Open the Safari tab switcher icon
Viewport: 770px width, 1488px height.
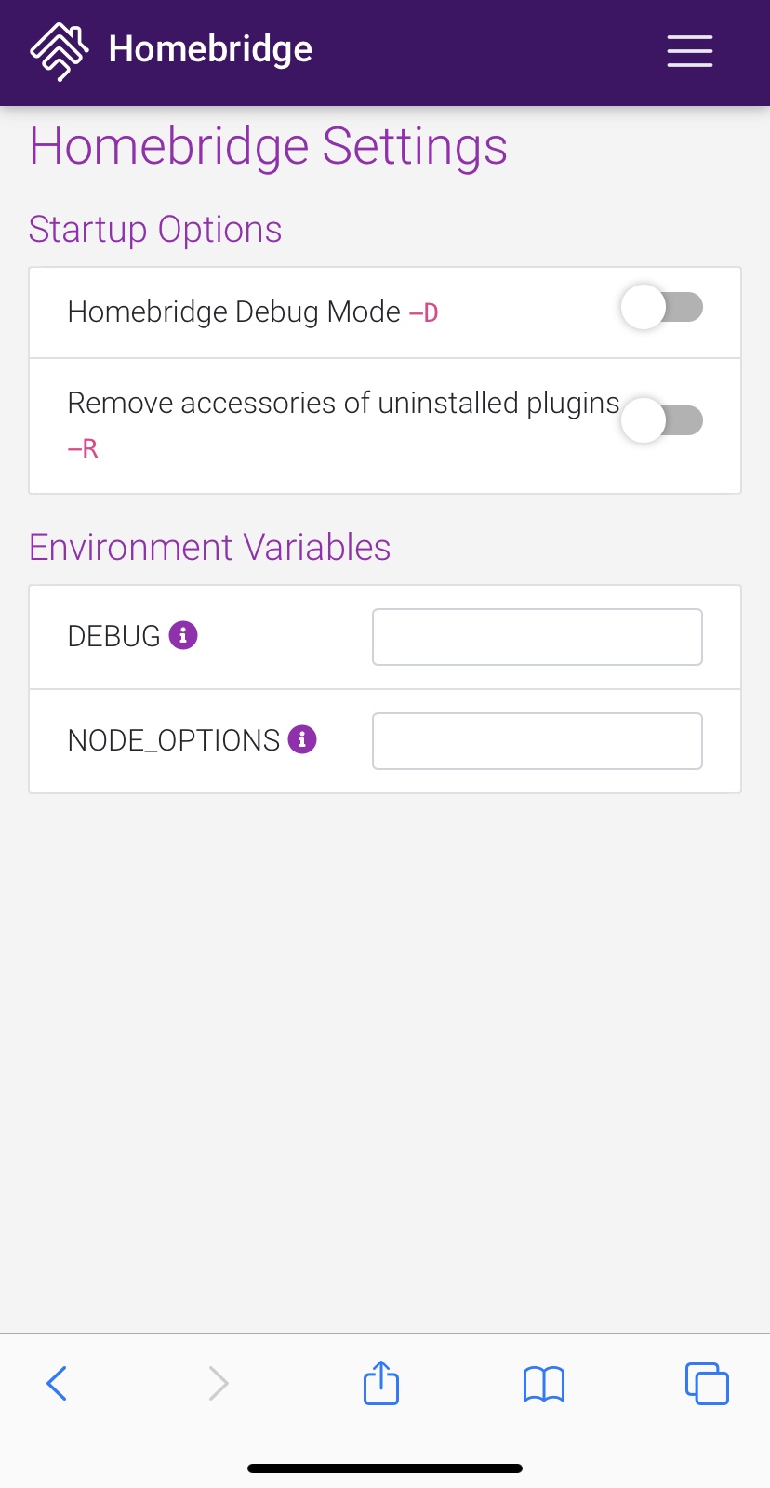click(707, 1383)
